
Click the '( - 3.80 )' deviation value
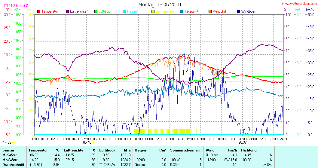click(36, 165)
